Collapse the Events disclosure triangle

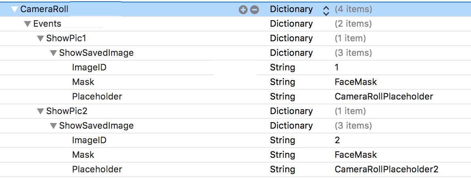(x=28, y=24)
